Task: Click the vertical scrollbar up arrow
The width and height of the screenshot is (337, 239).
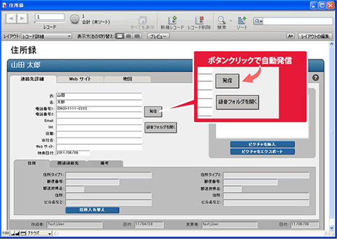Action: click(331, 44)
